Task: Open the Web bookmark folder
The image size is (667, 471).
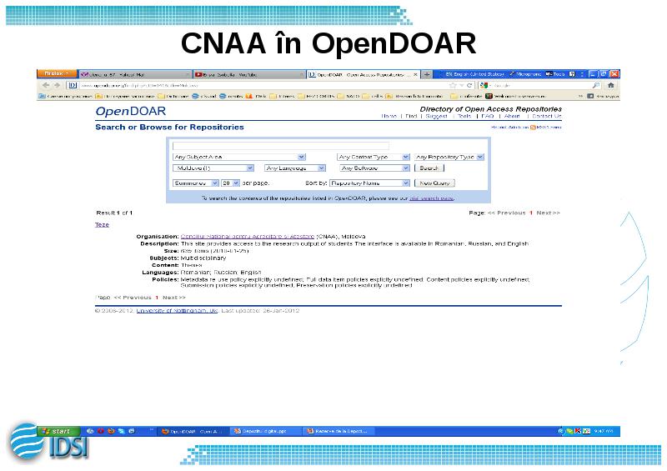Action: pos(257,96)
